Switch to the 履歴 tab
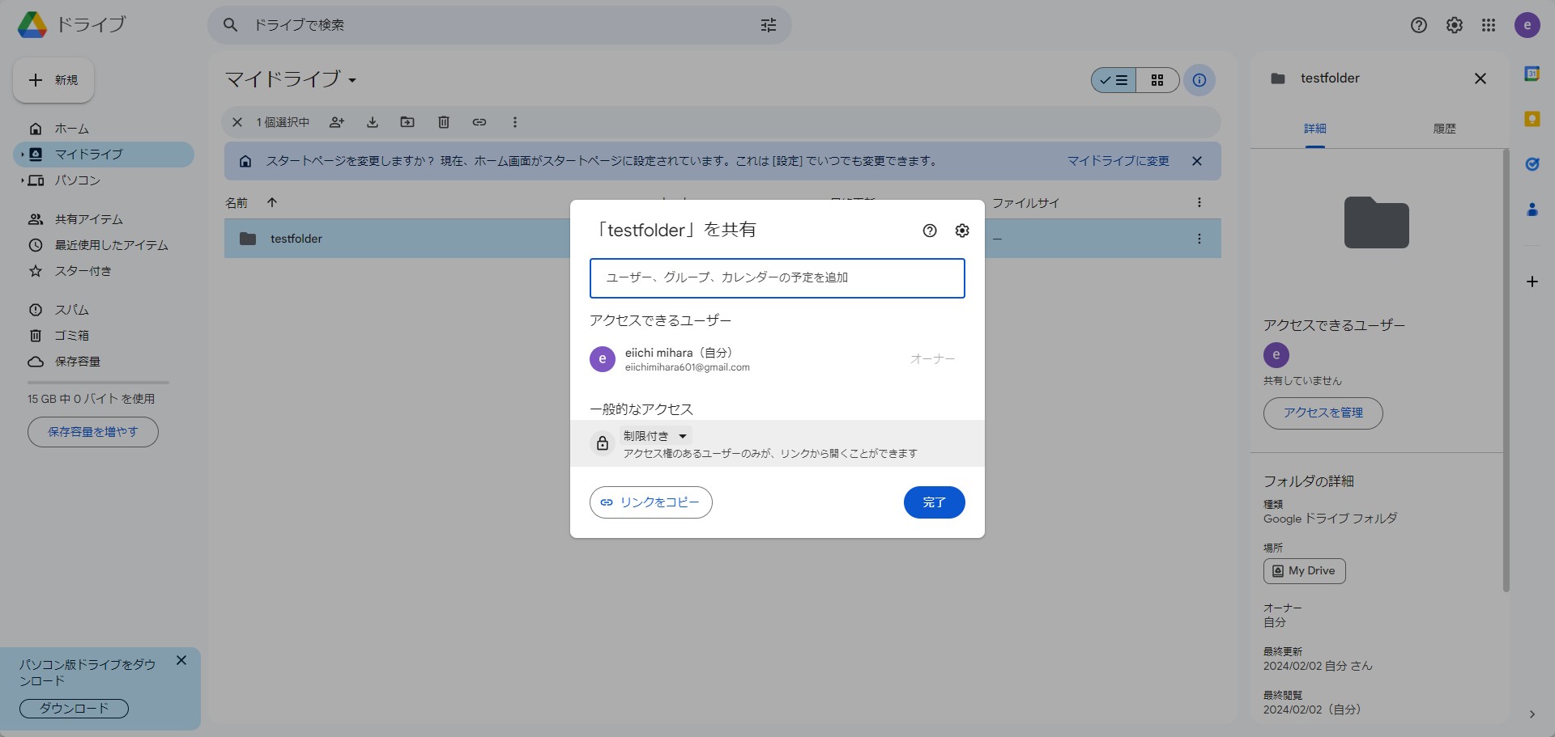This screenshot has width=1555, height=737. pyautogui.click(x=1445, y=129)
